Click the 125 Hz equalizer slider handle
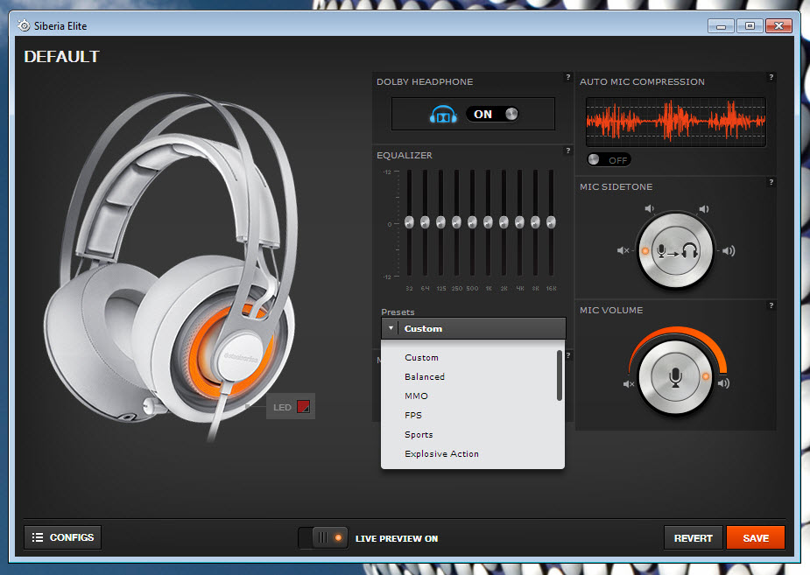810x575 pixels. tap(440, 222)
